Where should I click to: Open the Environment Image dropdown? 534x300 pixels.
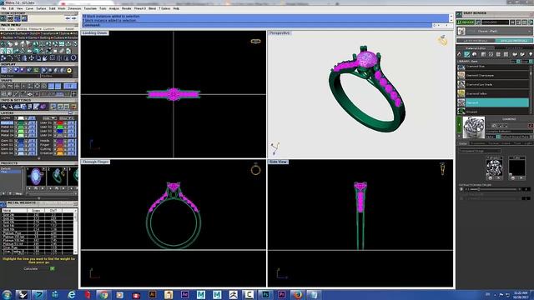click(x=480, y=150)
